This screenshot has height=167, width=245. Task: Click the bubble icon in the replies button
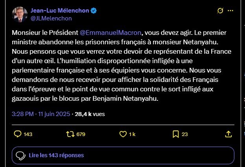[21, 156]
